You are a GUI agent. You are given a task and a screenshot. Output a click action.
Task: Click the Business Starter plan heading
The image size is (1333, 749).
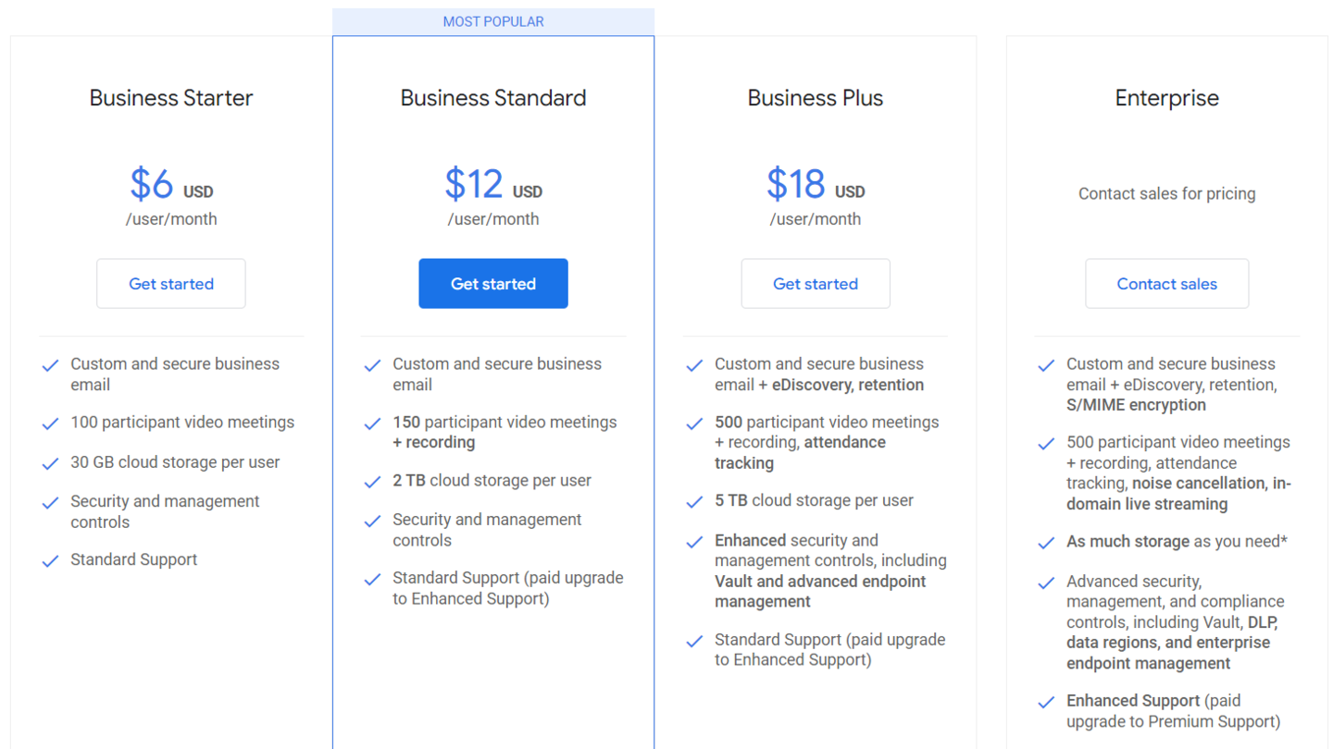click(x=171, y=98)
